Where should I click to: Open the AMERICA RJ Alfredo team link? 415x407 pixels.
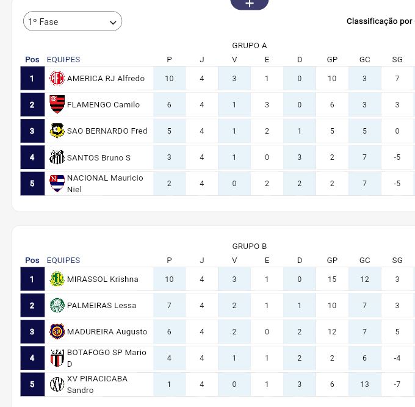(x=106, y=78)
